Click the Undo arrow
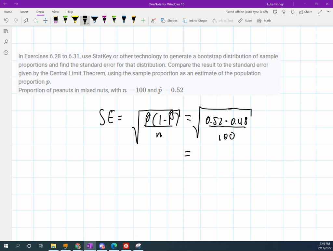The height and width of the screenshot is (251, 333). (x=6, y=20)
